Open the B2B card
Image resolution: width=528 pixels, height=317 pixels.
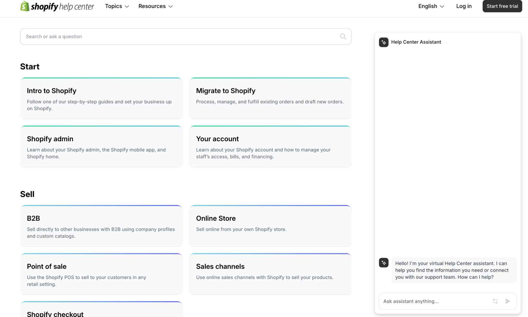coord(101,226)
